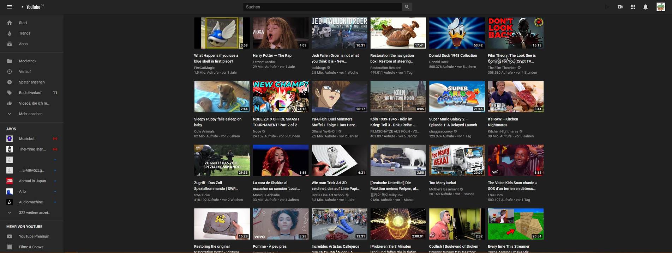Open Don't Look Back Film Theory thumbnail
This screenshot has height=253, width=672.
tap(516, 33)
